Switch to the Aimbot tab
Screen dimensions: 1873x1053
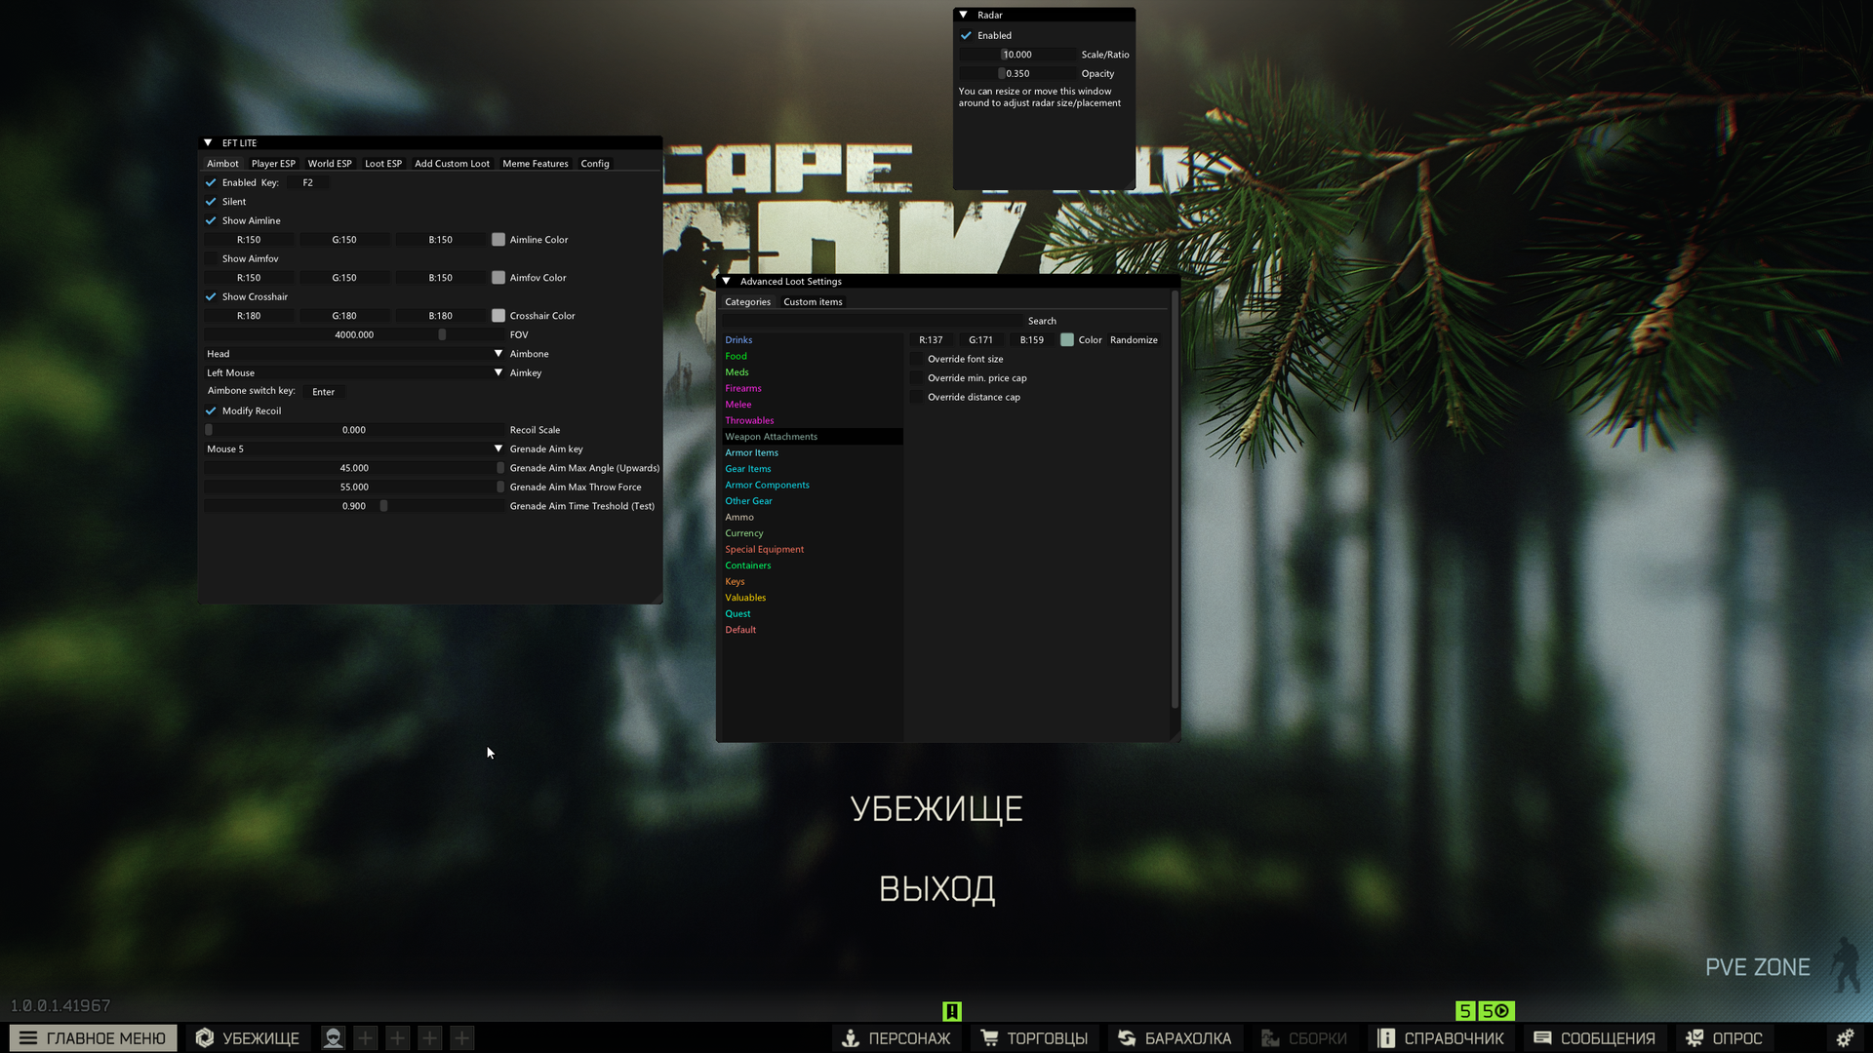click(222, 164)
